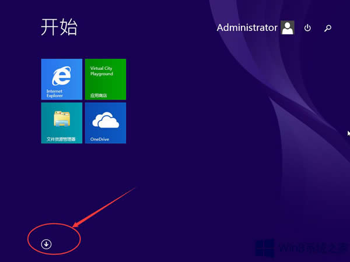Launch the File Explorer tile

pos(62,123)
